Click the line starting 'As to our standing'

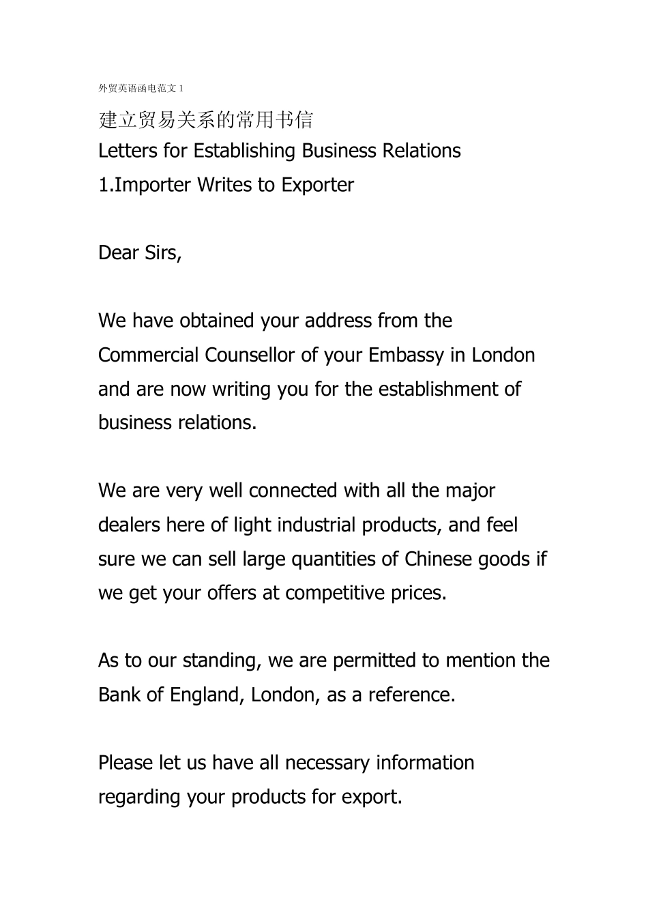pos(323,660)
